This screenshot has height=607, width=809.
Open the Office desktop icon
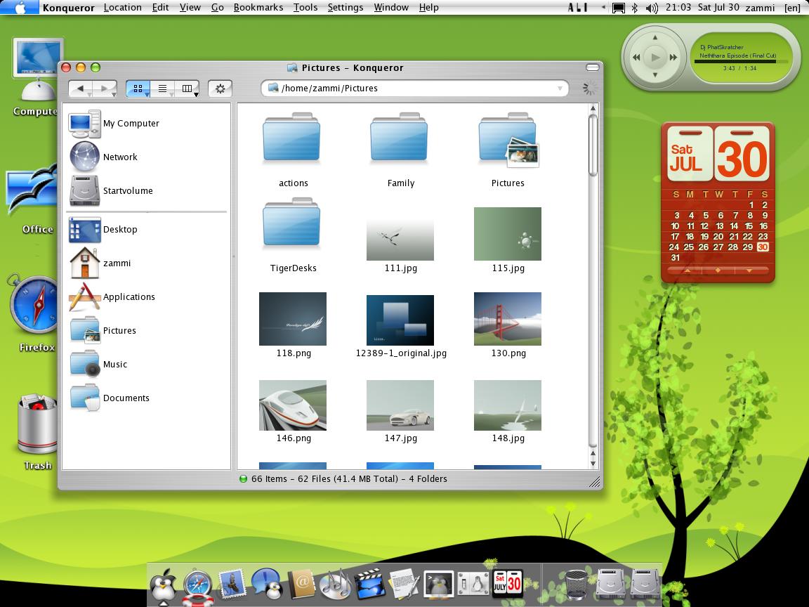tap(34, 199)
